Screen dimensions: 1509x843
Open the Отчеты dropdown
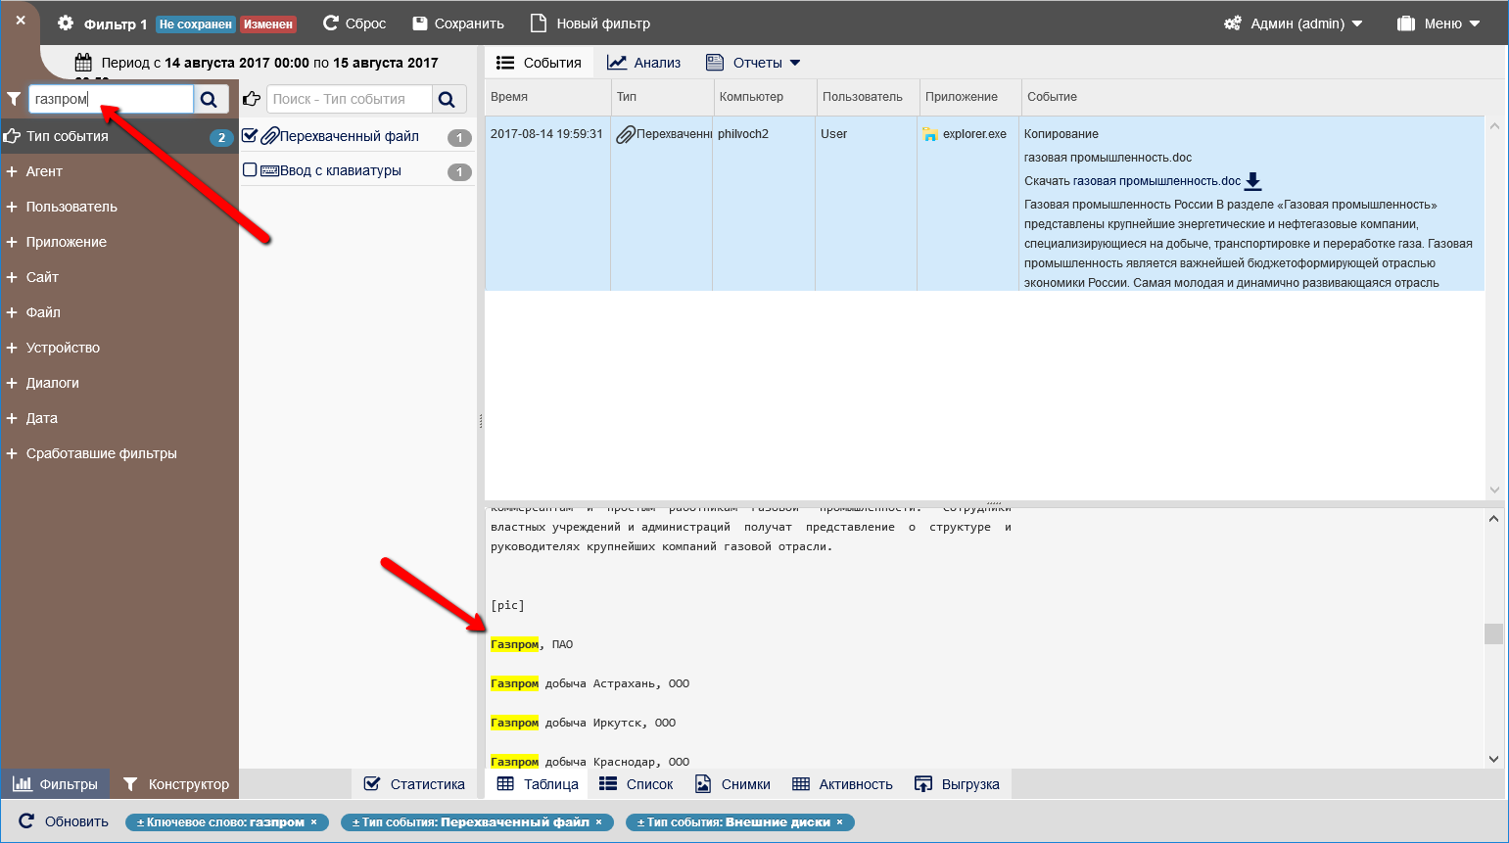(x=754, y=63)
